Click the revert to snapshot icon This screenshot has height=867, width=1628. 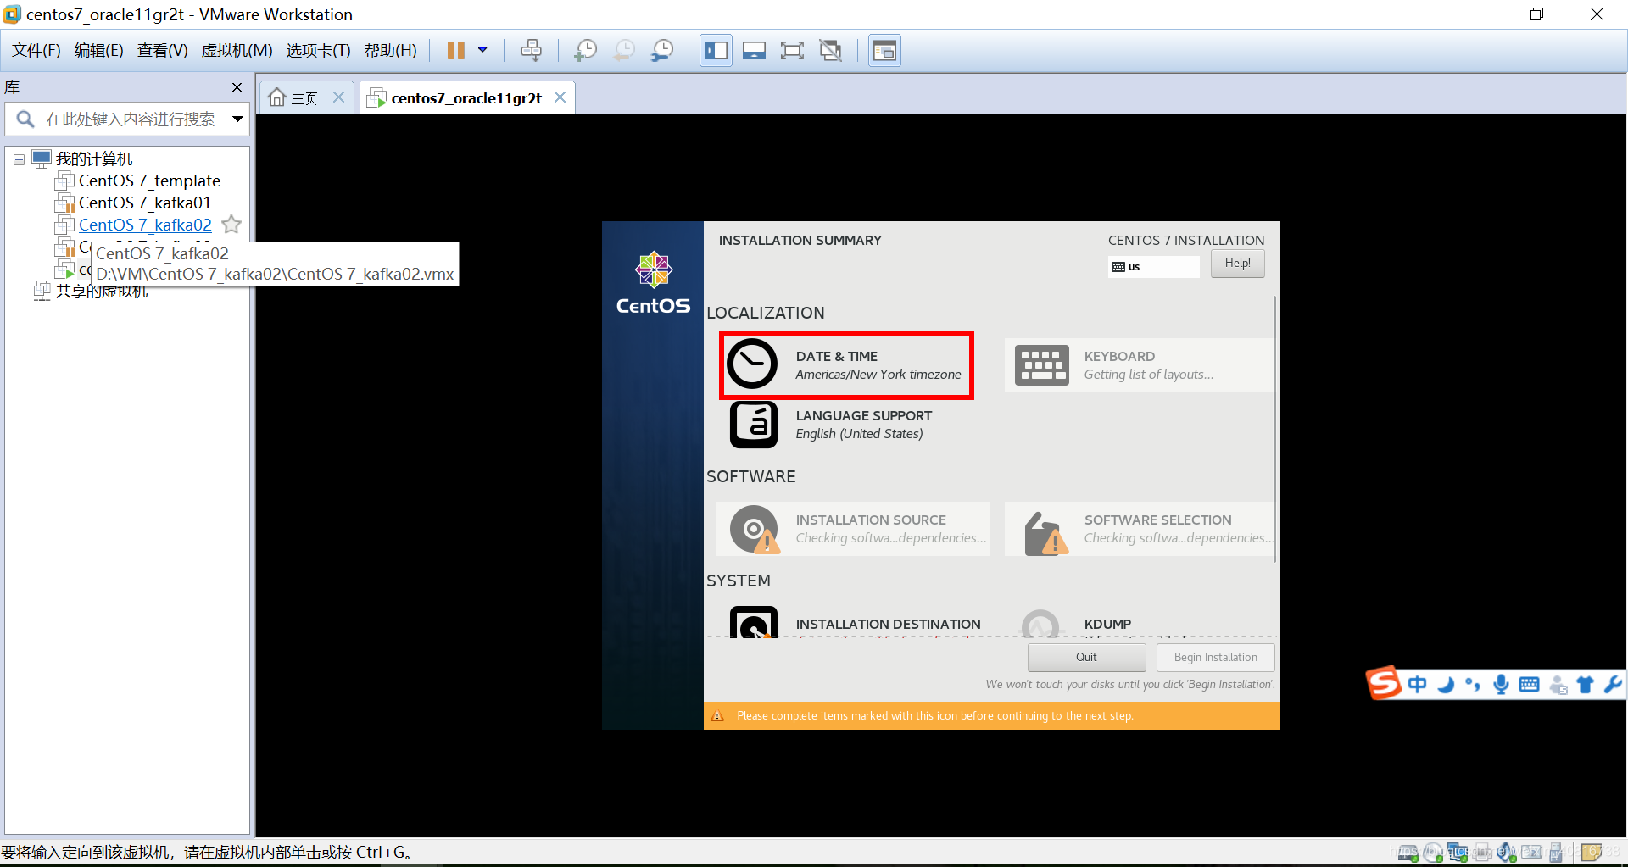624,51
